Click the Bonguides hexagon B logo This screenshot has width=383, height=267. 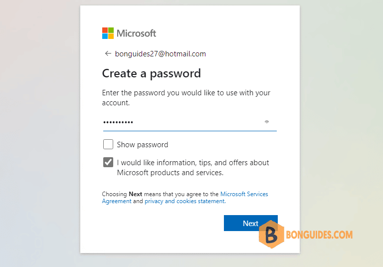271,235
